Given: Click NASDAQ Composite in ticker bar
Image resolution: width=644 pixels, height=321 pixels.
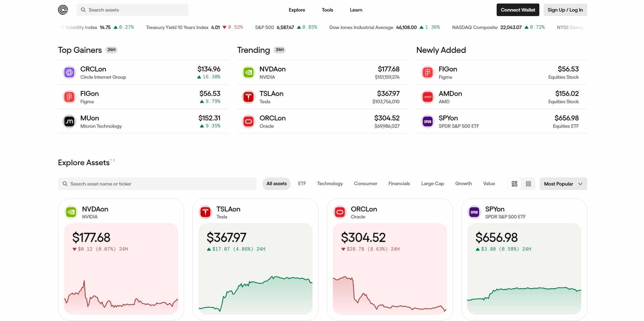Looking at the screenshot, I should pyautogui.click(x=498, y=27).
